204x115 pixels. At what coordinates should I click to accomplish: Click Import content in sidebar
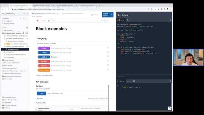9,24
